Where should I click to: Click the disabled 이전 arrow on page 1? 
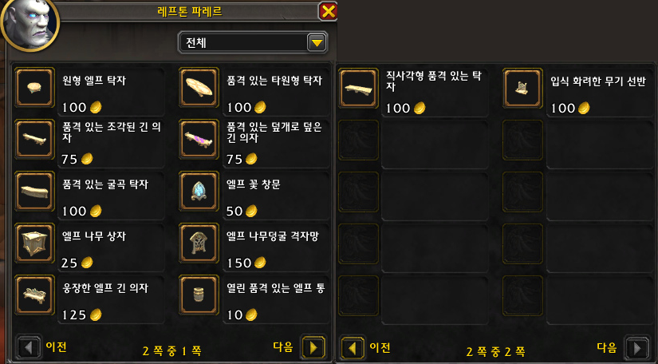tap(29, 347)
